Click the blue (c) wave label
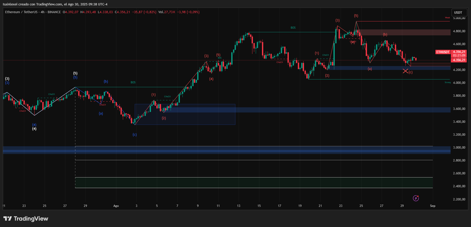 click(135, 135)
